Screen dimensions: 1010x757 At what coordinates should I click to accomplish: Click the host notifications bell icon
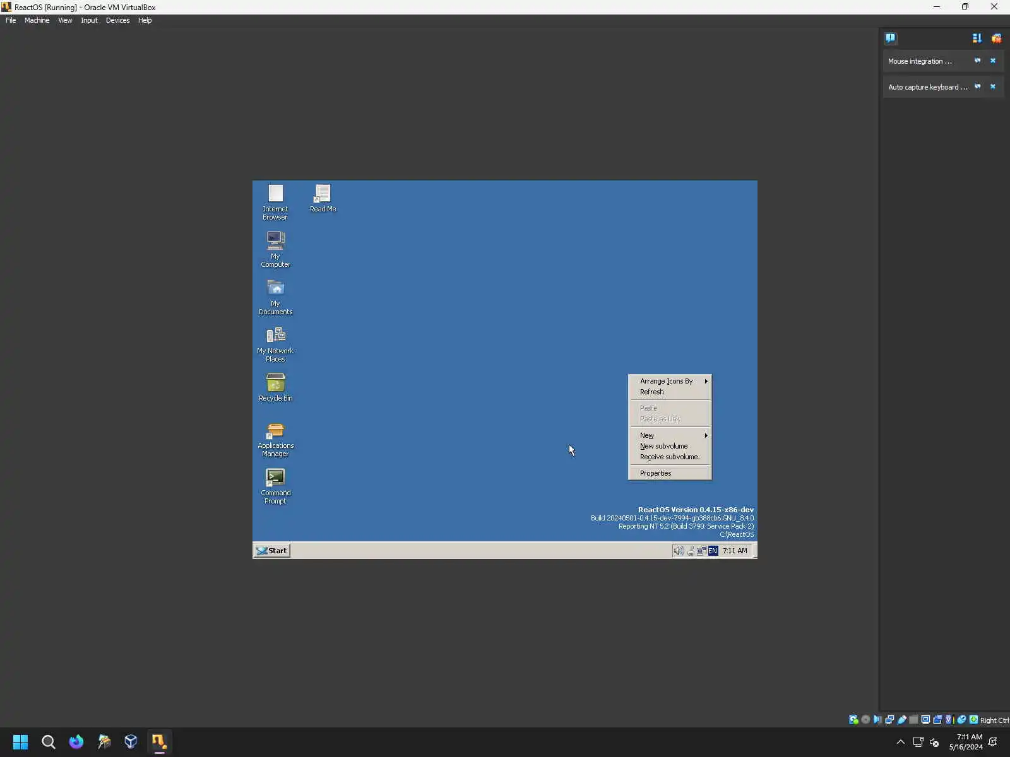point(993,742)
